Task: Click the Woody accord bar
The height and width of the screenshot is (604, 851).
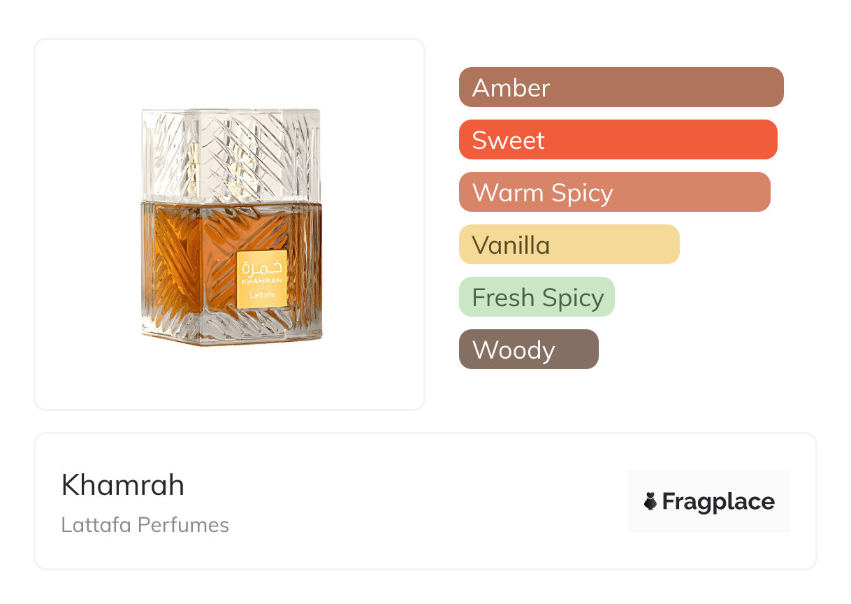Action: click(528, 350)
